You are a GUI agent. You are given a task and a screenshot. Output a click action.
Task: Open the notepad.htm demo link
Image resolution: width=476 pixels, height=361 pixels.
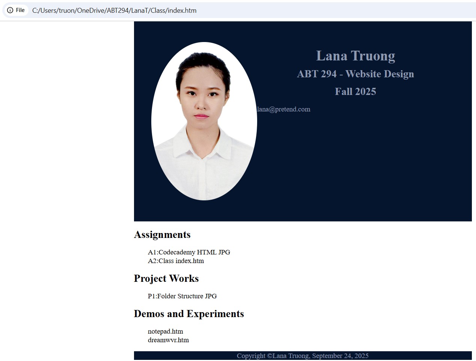coord(165,331)
